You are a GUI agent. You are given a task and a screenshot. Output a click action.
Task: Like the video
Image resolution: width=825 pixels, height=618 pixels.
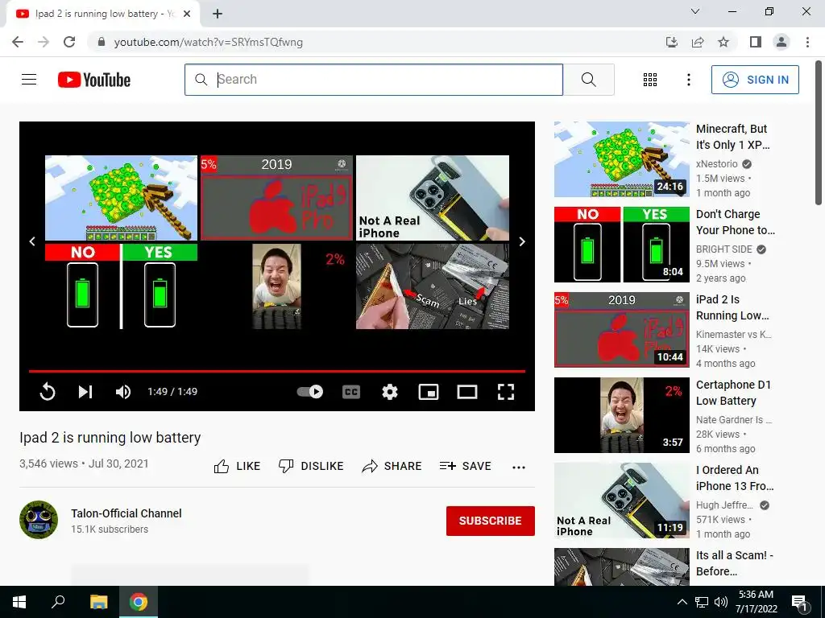click(x=237, y=466)
